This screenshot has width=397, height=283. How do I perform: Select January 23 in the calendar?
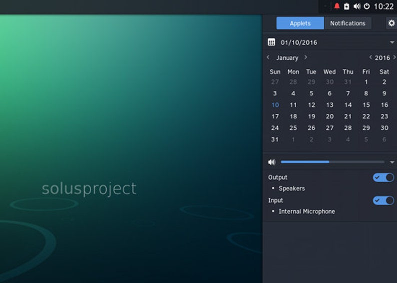pos(384,116)
